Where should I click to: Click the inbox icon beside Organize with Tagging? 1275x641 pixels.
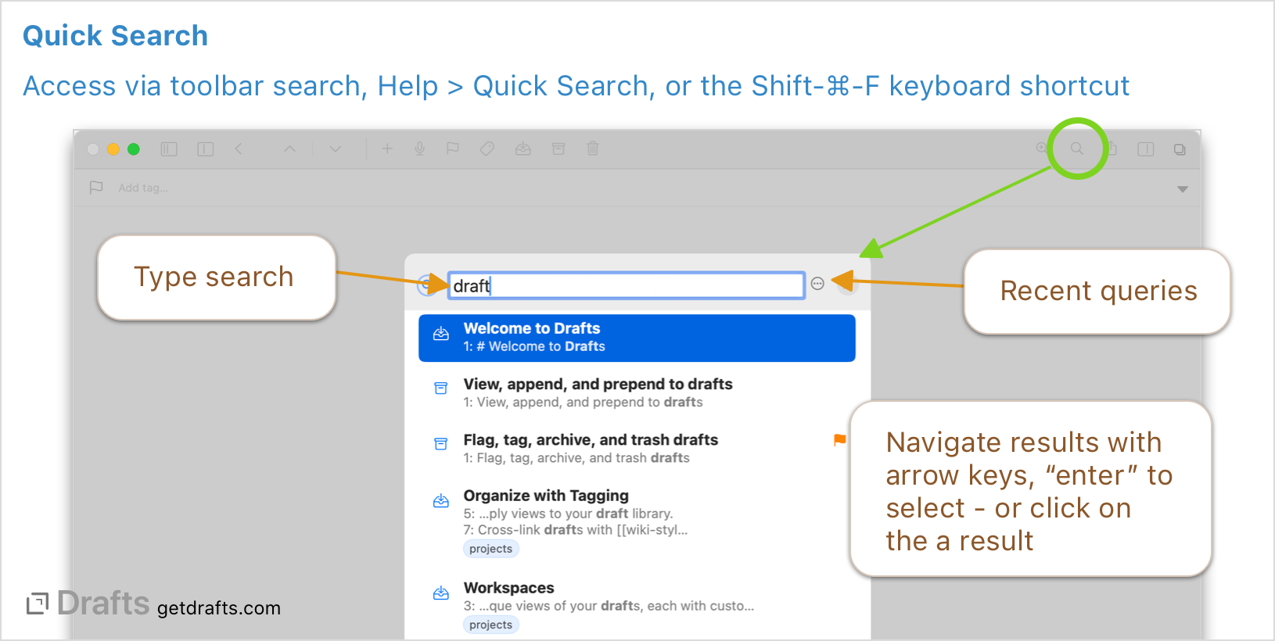pos(441,500)
